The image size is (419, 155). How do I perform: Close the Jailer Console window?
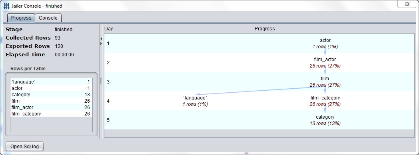(x=407, y=4)
